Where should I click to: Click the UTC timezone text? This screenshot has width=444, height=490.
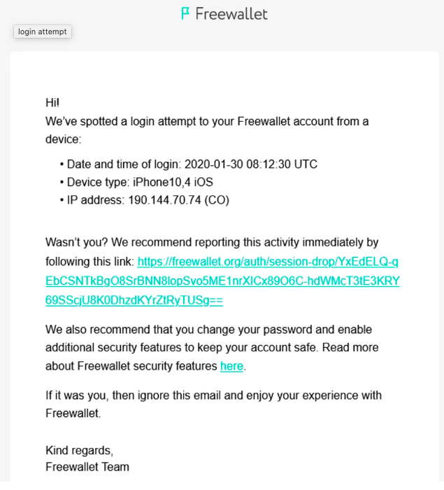(306, 164)
